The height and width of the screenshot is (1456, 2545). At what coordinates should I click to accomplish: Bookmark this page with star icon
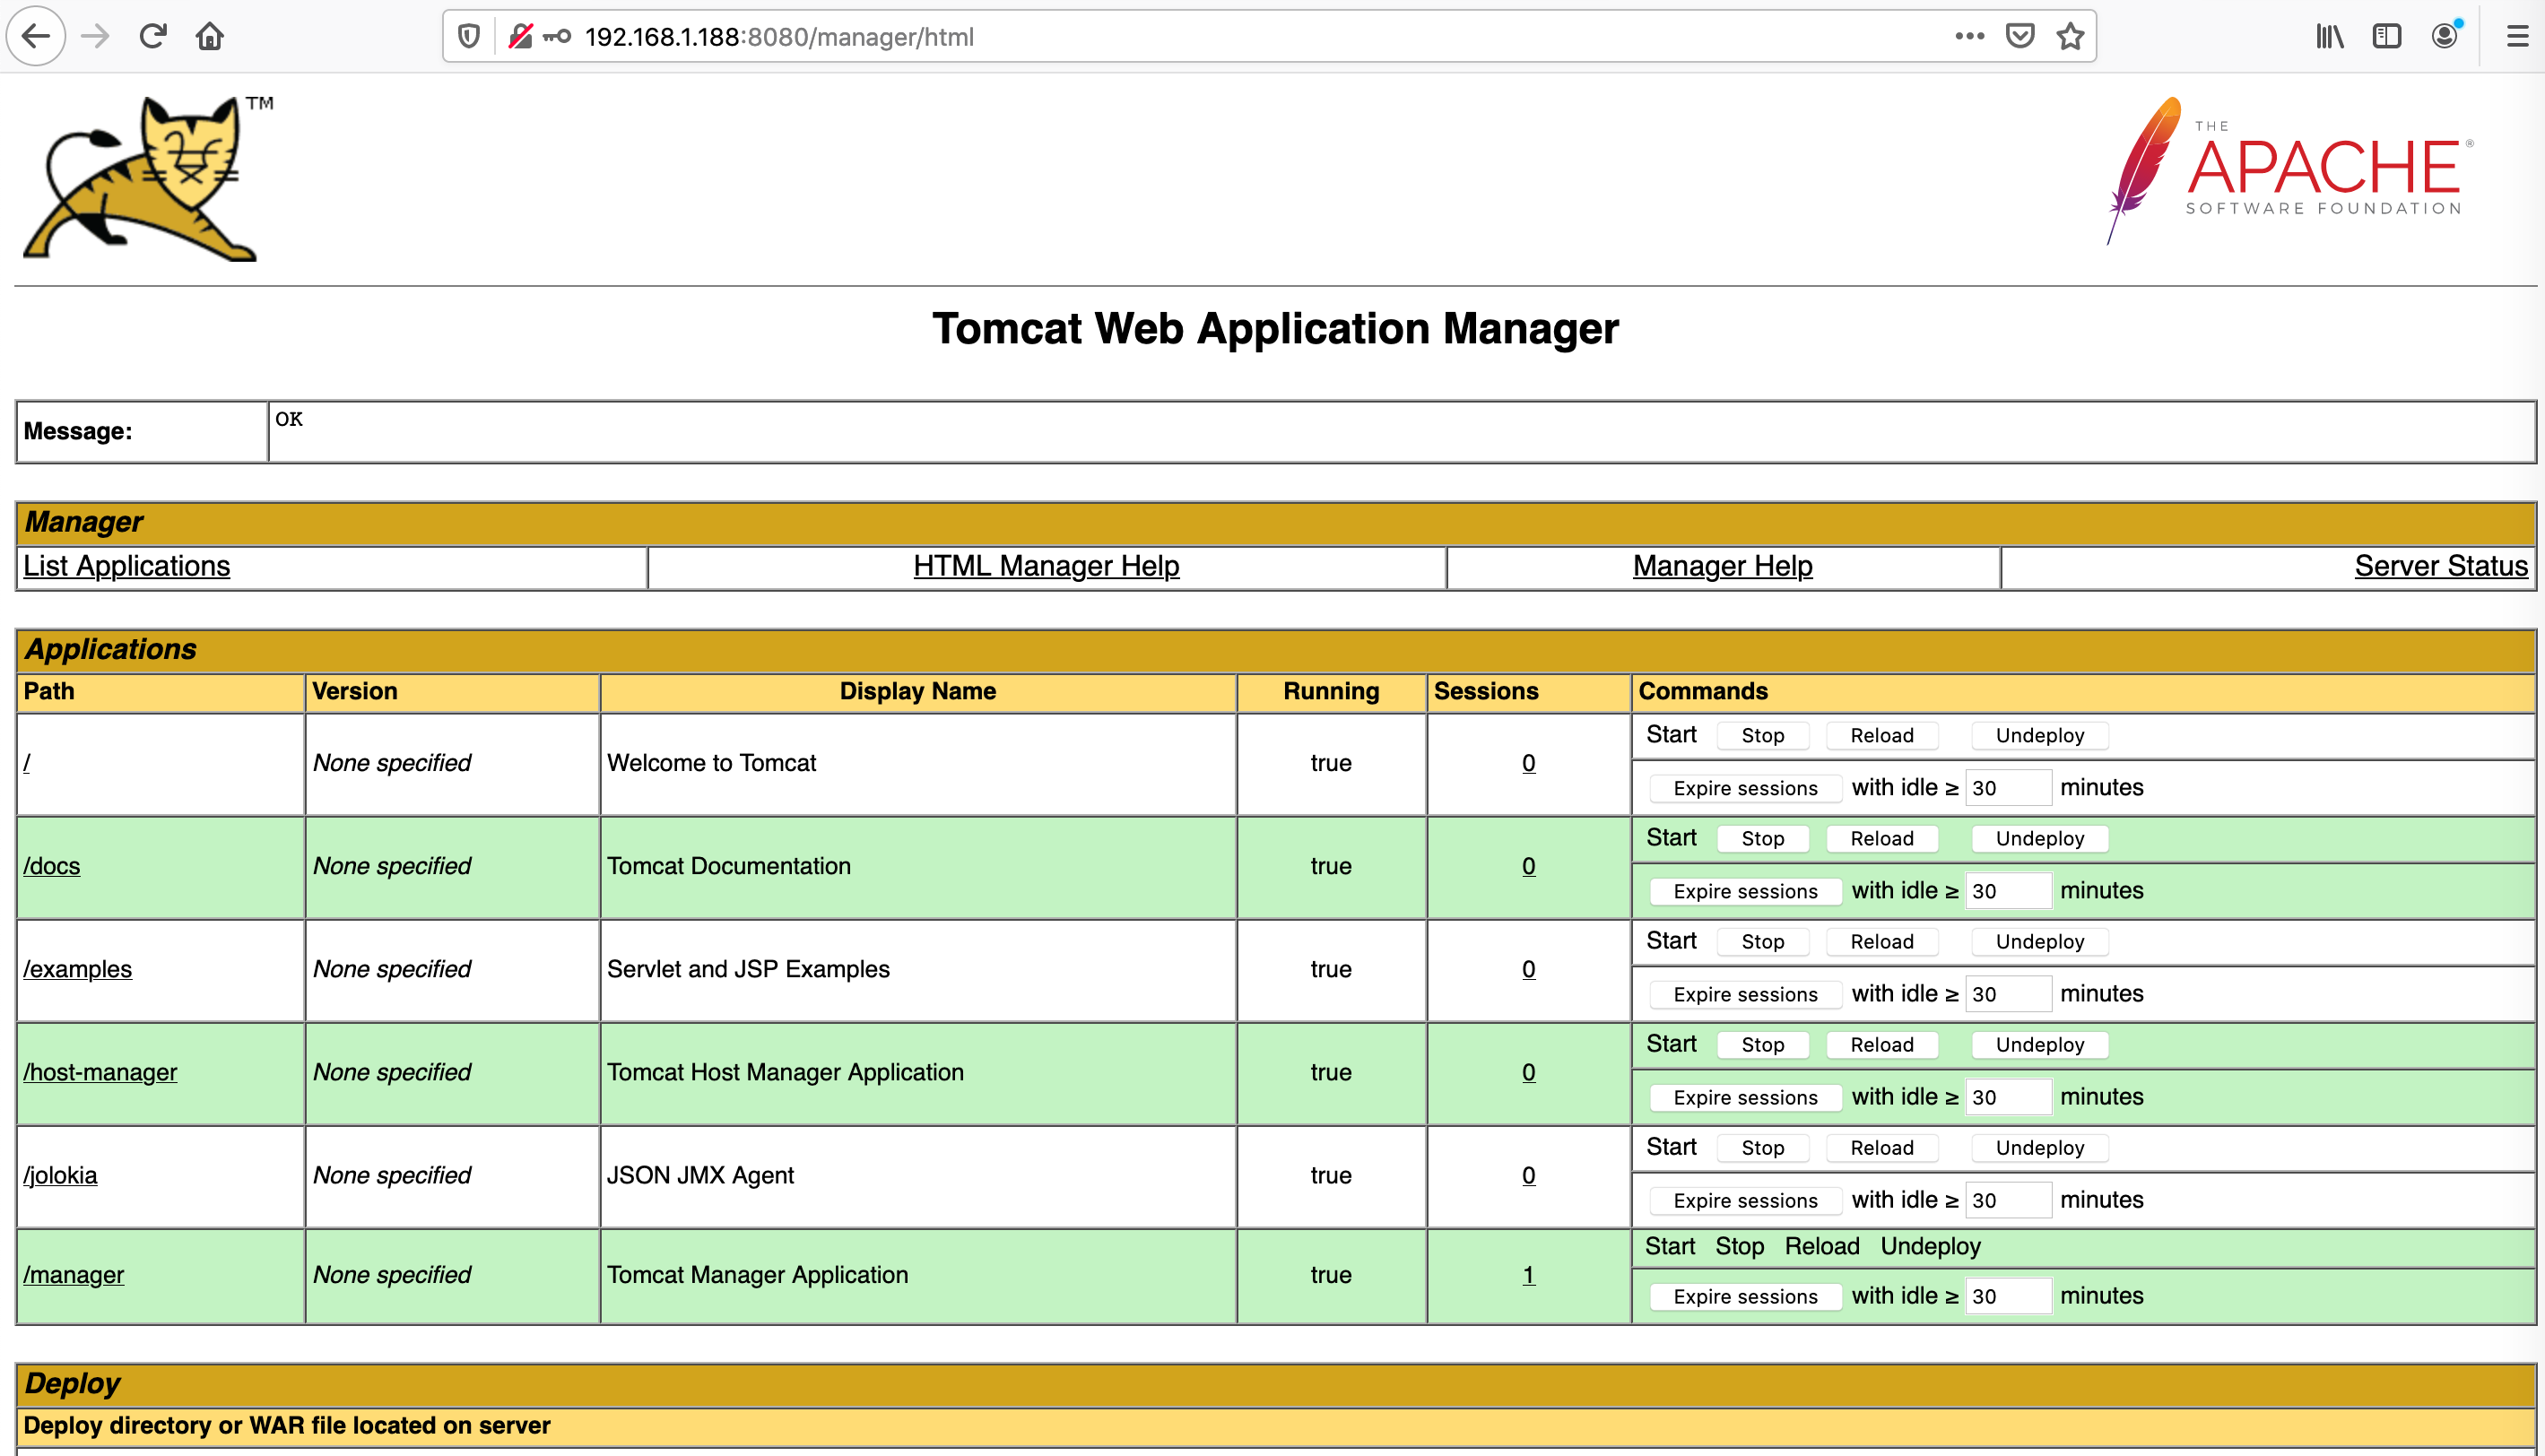[x=2070, y=37]
